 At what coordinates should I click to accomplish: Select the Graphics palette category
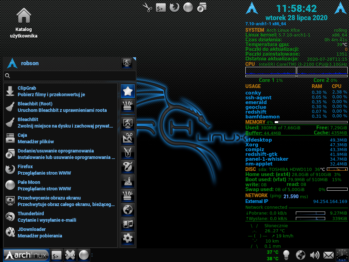click(x=128, y=166)
